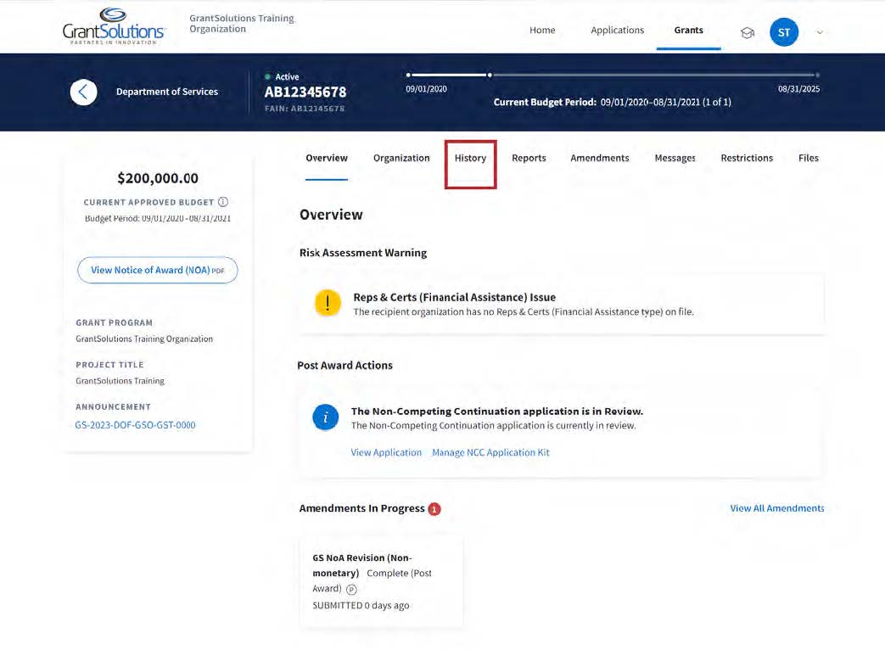The image size is (885, 661).
Task: Click the blue info icon
Action: (326, 417)
